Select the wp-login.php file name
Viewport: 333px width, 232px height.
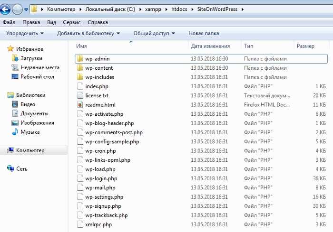101,178
